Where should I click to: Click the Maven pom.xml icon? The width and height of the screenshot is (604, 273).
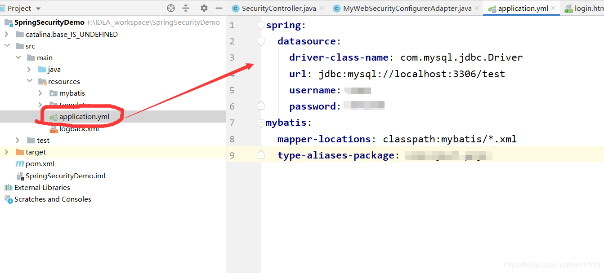[x=20, y=164]
